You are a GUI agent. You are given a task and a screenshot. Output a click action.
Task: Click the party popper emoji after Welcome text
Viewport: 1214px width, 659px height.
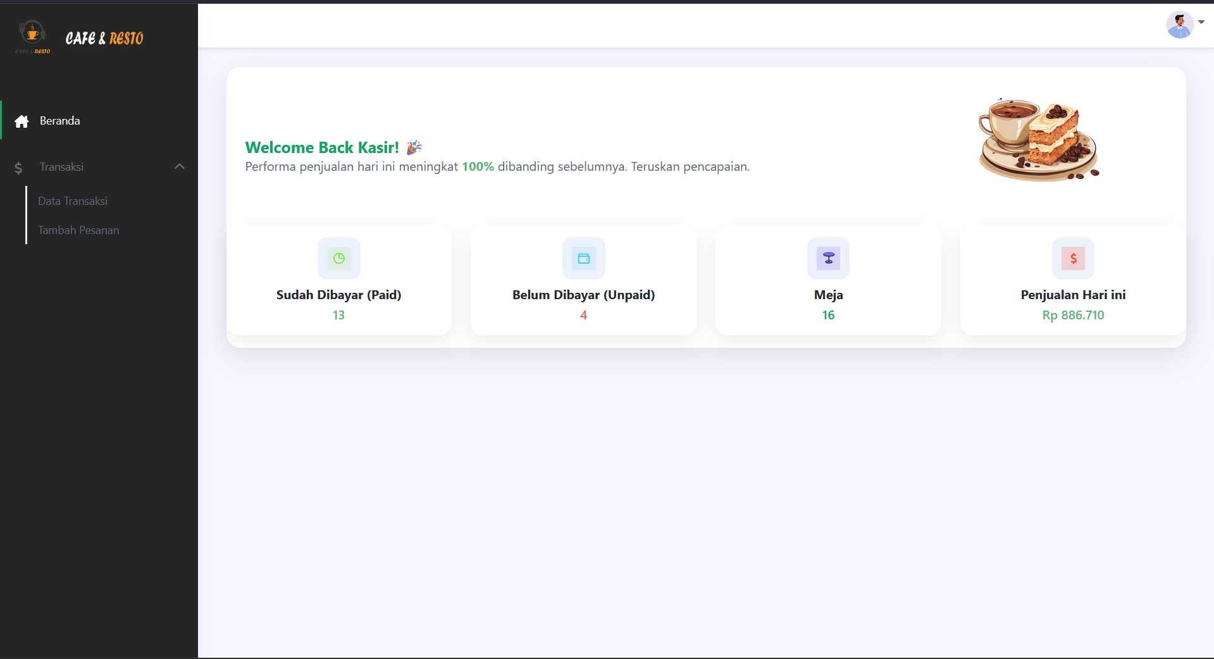pos(414,147)
